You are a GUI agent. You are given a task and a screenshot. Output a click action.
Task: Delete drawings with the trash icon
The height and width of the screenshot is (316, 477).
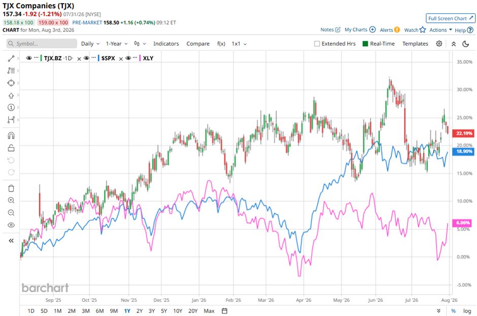click(11, 188)
